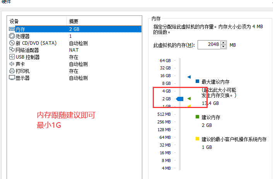The image size is (273, 179).
Task: Click the 8 MB mark on memory scale
Action: click(x=166, y=160)
